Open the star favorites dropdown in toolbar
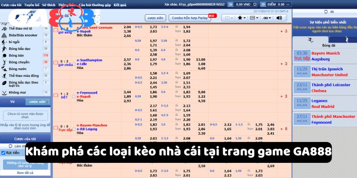357x178 pixels. (241, 18)
